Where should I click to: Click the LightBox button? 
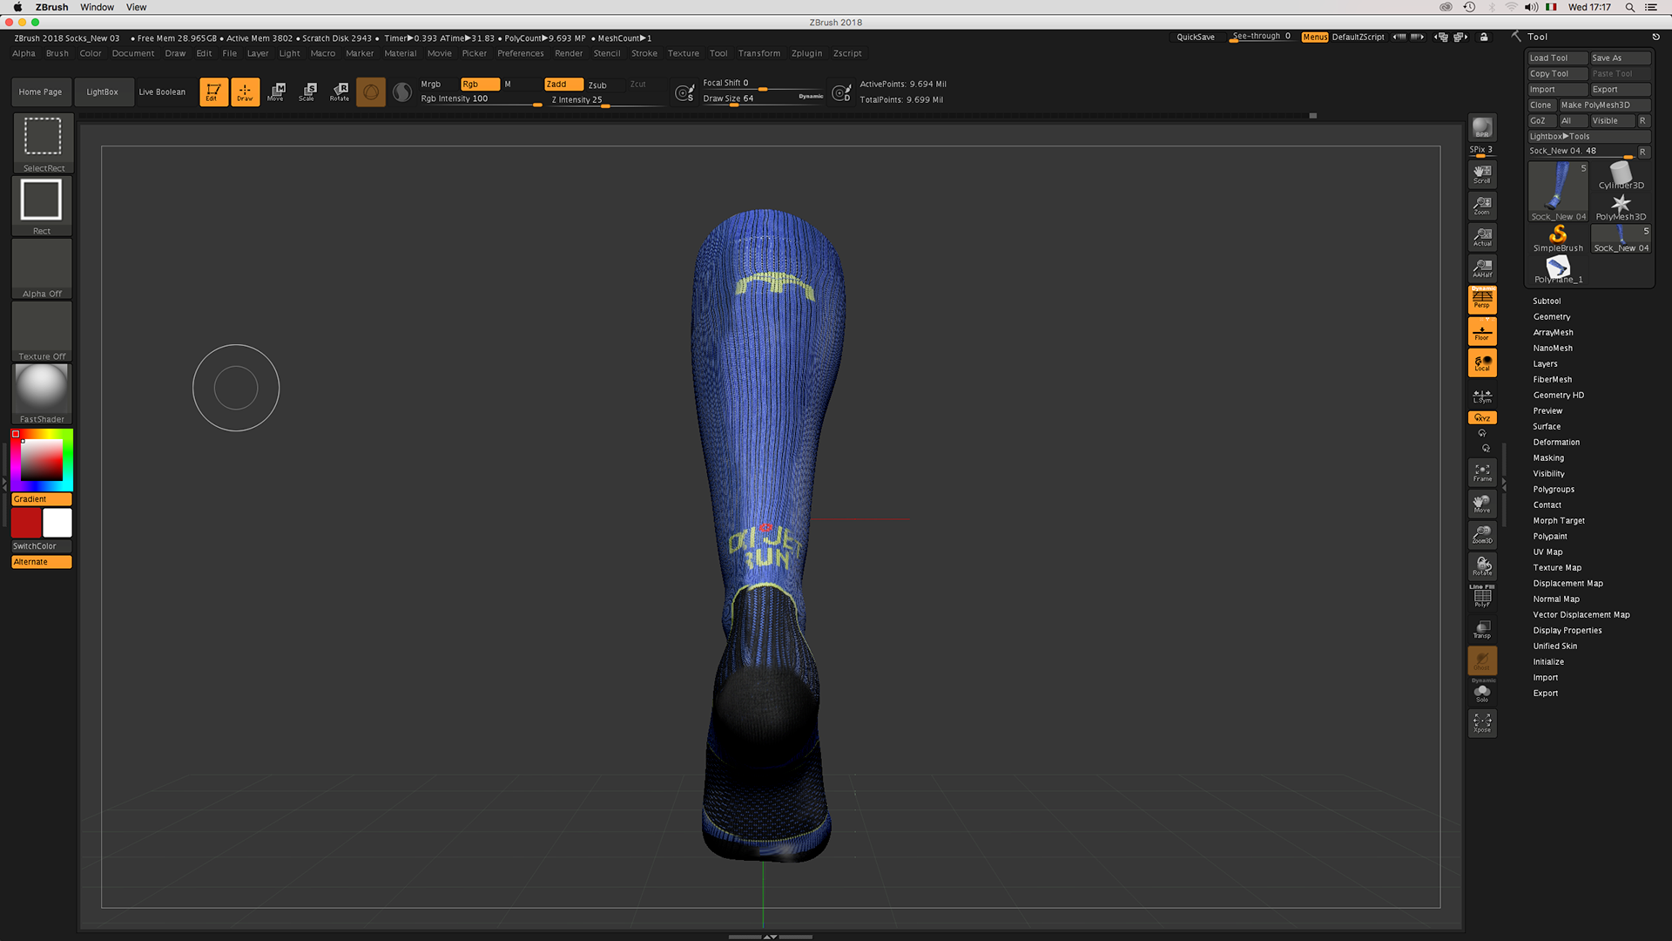pos(102,91)
